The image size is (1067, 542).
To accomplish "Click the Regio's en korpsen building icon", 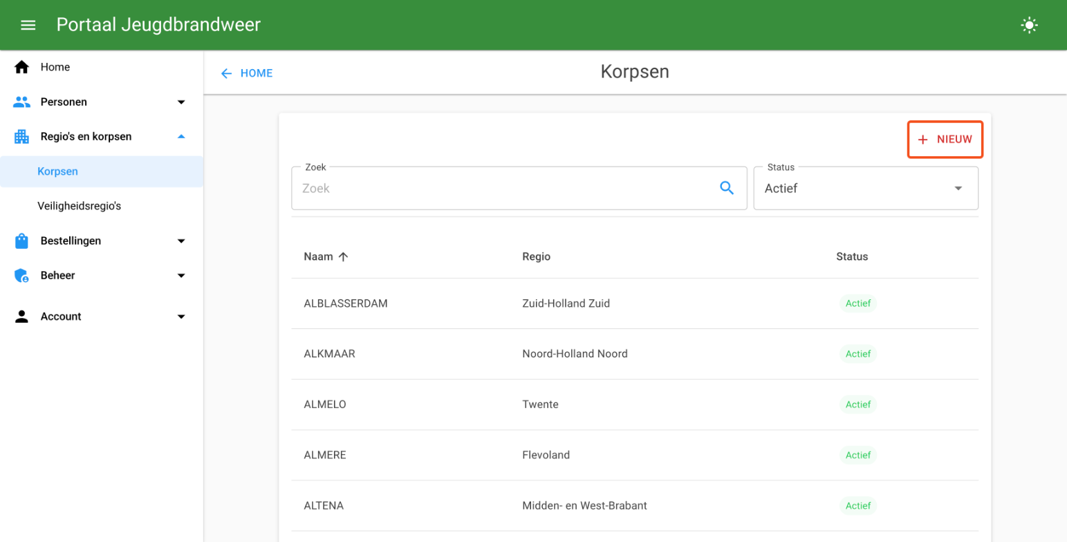I will pos(22,137).
